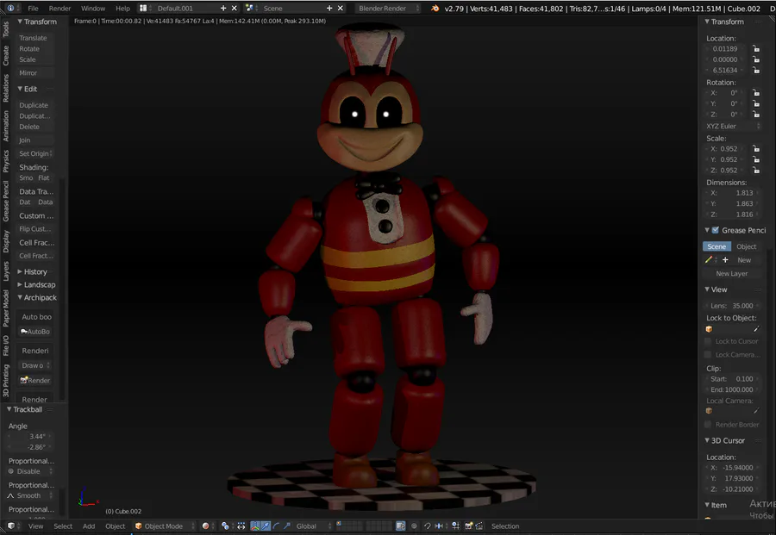776x535 pixels.
Task: Open the render engine Blender Render dropdown
Action: point(389,8)
